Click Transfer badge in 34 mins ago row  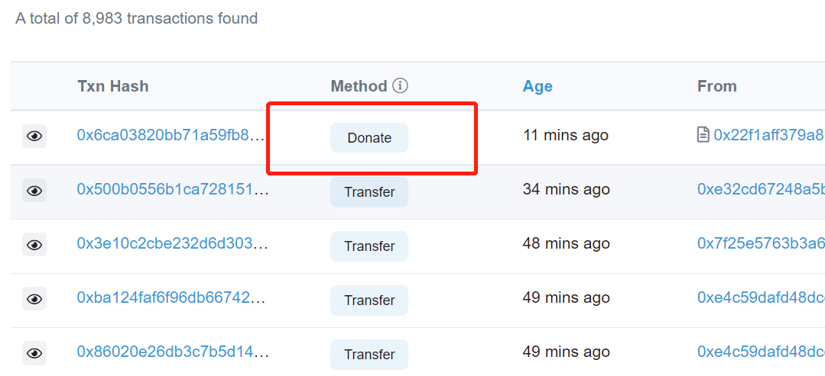[369, 192]
